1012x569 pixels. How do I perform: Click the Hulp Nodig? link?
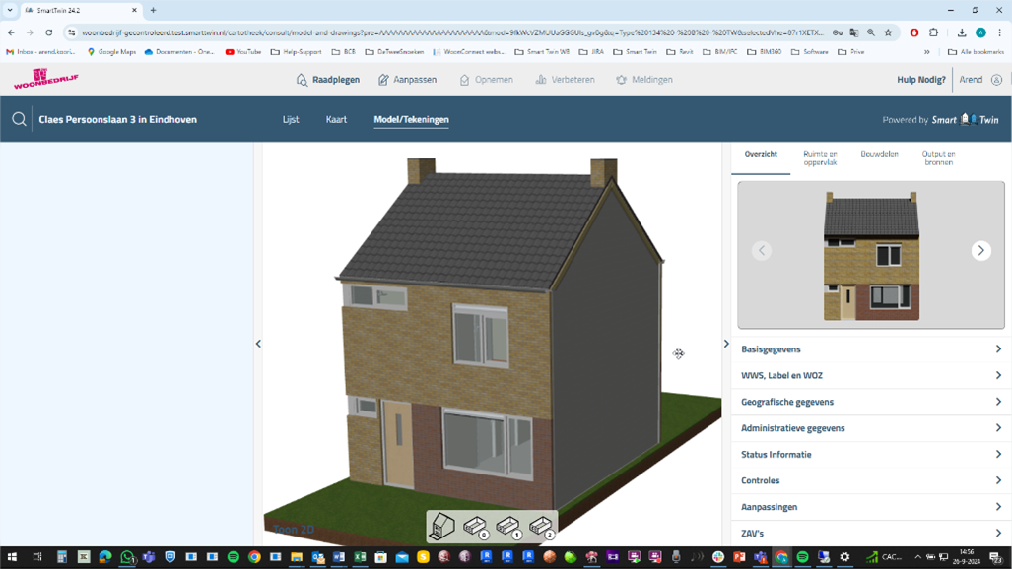920,80
